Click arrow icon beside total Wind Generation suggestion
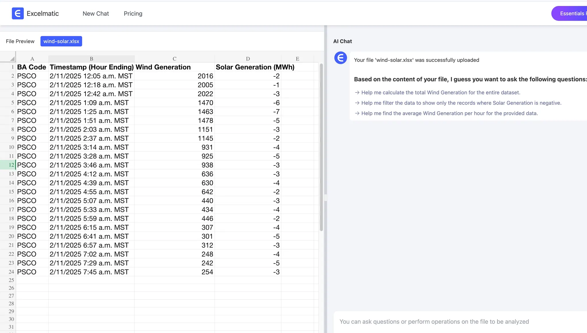The width and height of the screenshot is (587, 333). pos(357,92)
